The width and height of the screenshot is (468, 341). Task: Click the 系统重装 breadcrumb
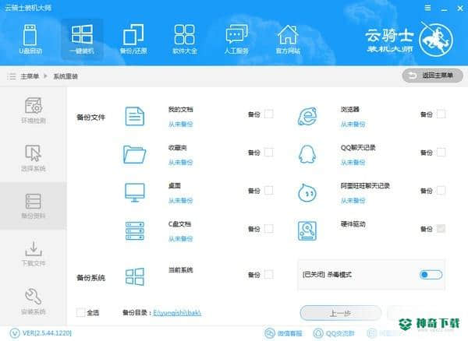66,76
